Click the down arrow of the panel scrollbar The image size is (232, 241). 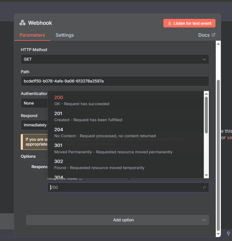tap(218, 234)
